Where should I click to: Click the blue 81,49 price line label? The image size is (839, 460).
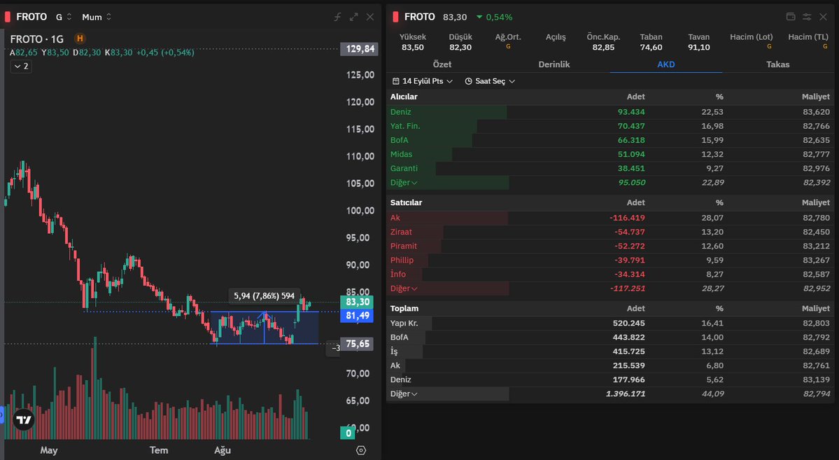tap(357, 316)
